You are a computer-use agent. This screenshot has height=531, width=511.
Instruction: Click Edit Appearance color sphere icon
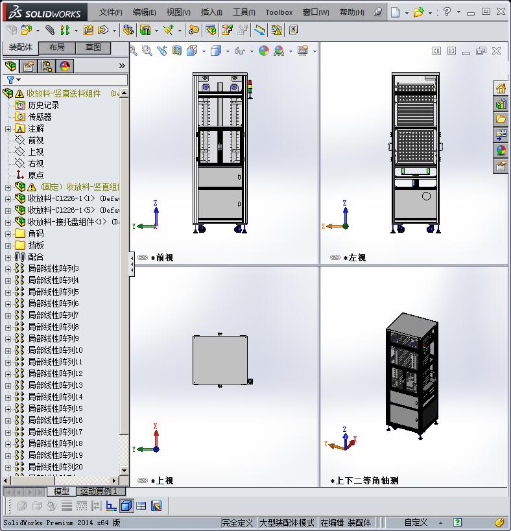[x=264, y=51]
